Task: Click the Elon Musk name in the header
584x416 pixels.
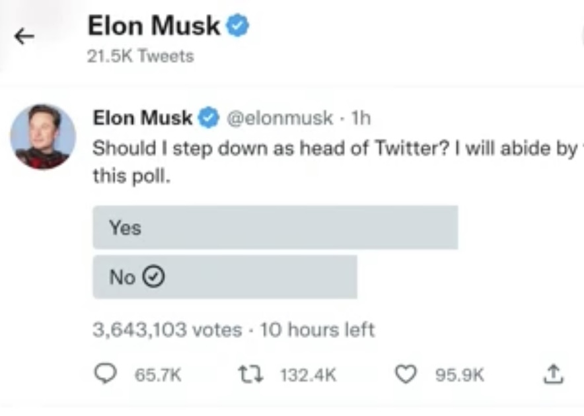Action: point(153,26)
